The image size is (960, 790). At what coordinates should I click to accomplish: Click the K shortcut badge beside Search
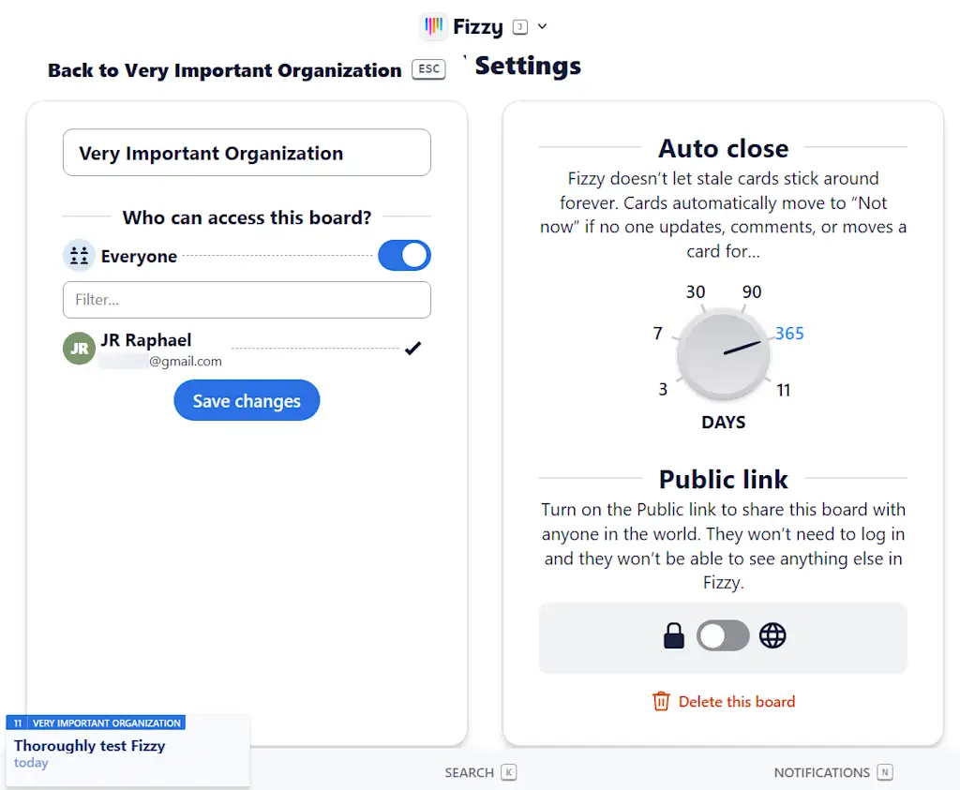[x=509, y=773]
